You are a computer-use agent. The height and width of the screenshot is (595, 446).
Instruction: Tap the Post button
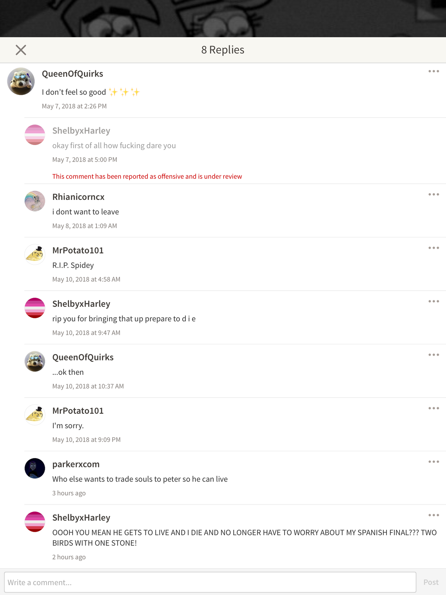[x=431, y=582]
